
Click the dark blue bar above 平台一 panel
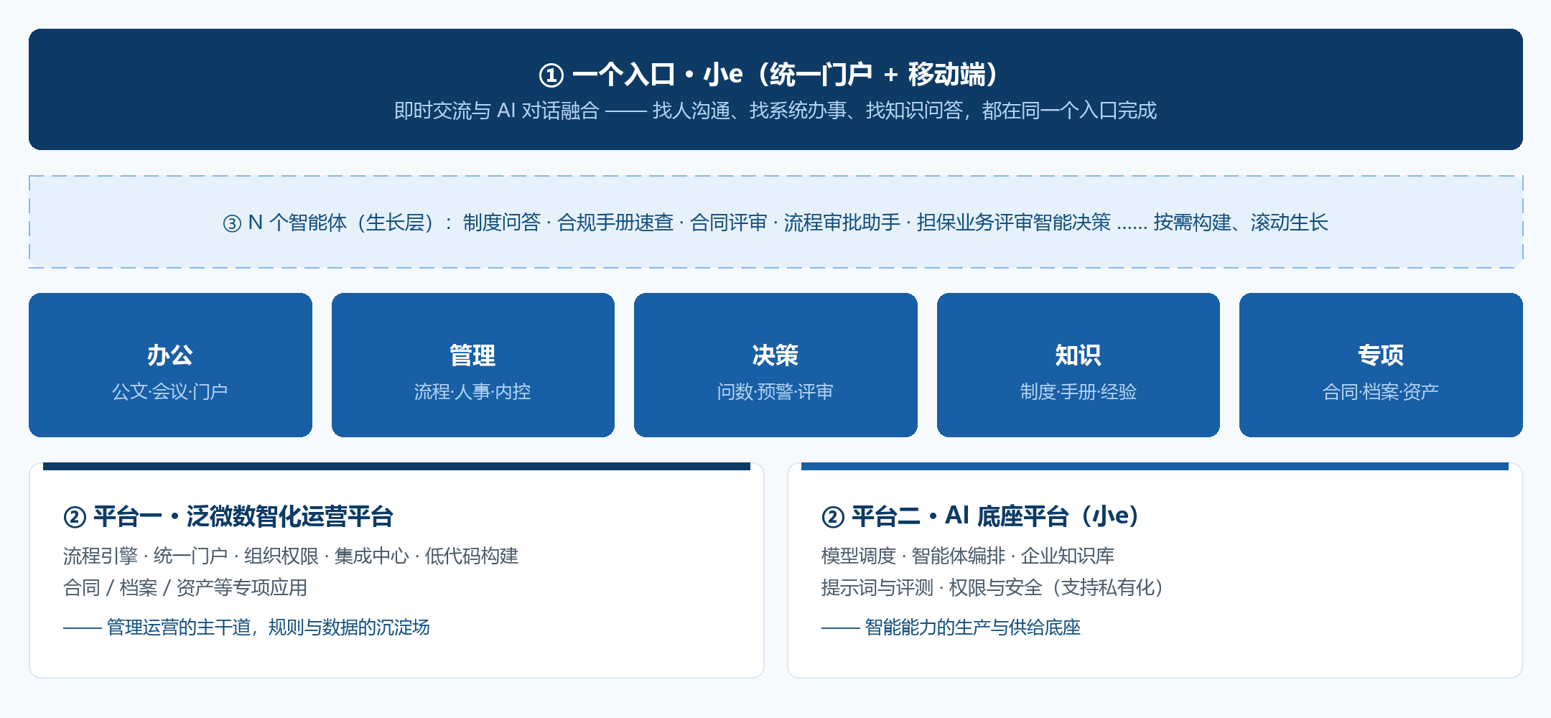(396, 466)
